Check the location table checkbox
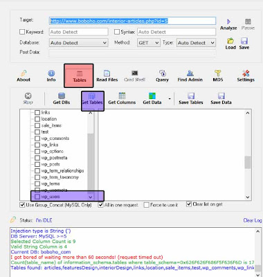Screen dimensions: 263x277 click(37, 119)
